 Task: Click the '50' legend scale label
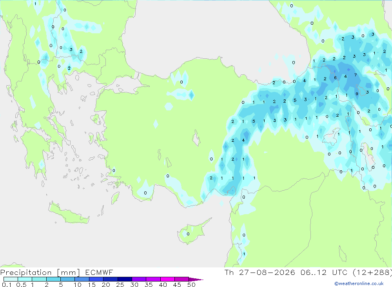(x=191, y=285)
